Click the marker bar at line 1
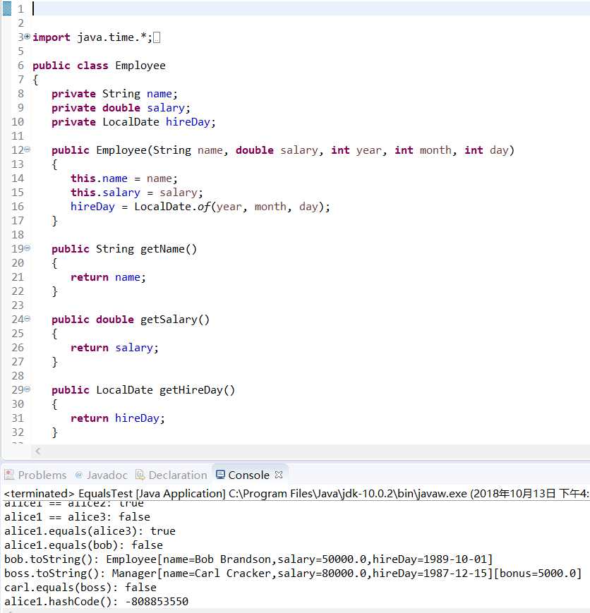The height and width of the screenshot is (613, 590). click(7, 8)
